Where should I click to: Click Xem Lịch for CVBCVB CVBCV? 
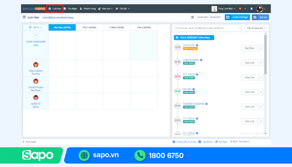coord(249,63)
